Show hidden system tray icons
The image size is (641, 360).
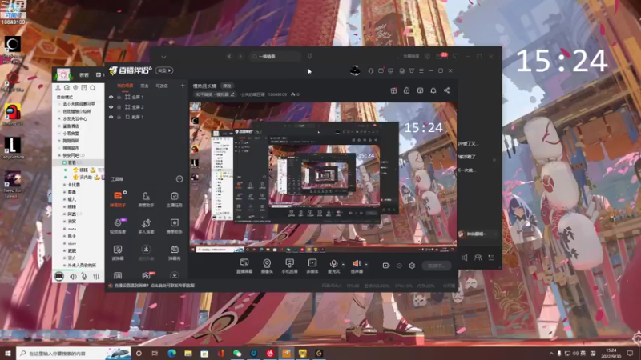551,353
